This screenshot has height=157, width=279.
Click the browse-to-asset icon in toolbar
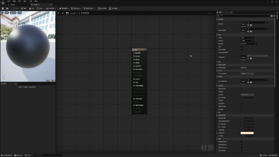7,8
